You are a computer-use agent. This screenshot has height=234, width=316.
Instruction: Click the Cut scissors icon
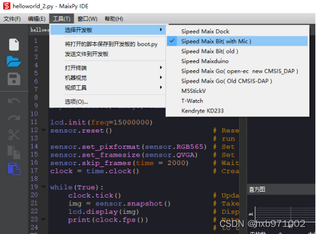(14, 135)
